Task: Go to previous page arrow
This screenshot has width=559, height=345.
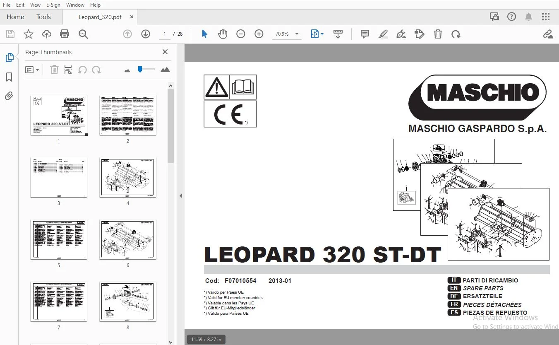Action: 127,34
